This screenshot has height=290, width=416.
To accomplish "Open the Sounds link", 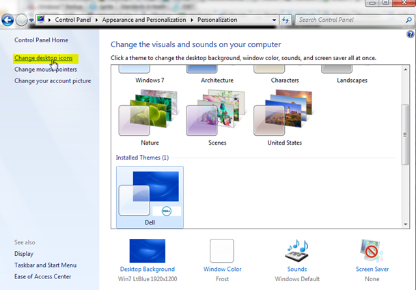I will [297, 270].
